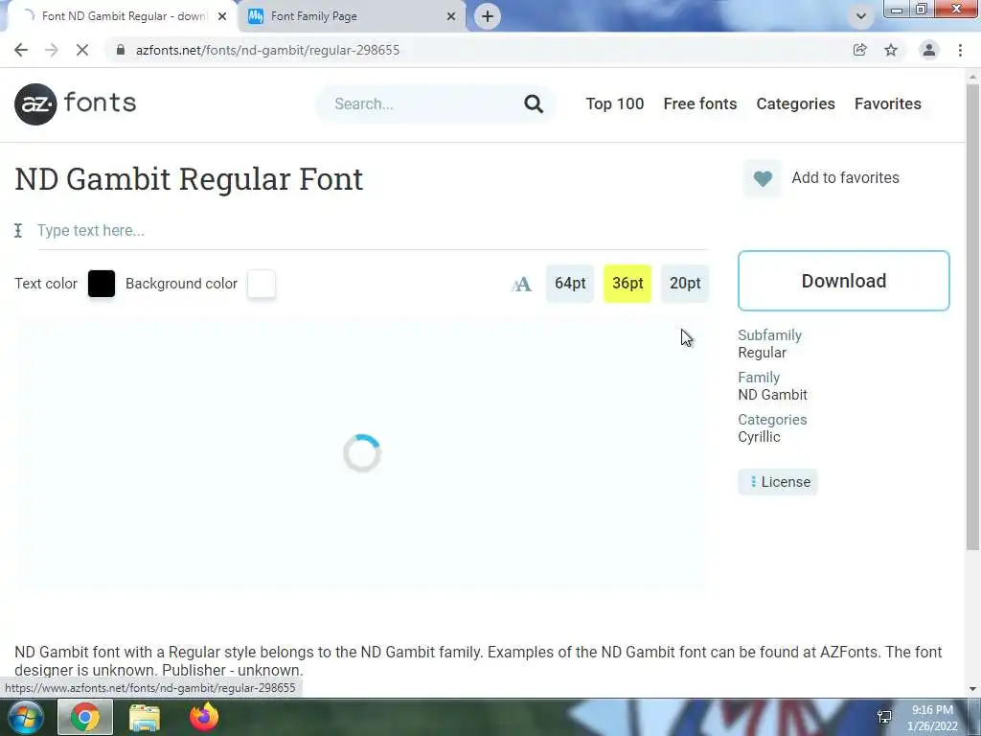This screenshot has width=981, height=736.
Task: Click the ND Gambit Regular Font heading
Action: click(x=189, y=179)
